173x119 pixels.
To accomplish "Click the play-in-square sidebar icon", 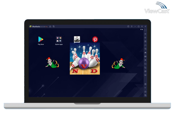I will (x=145, y=41).
